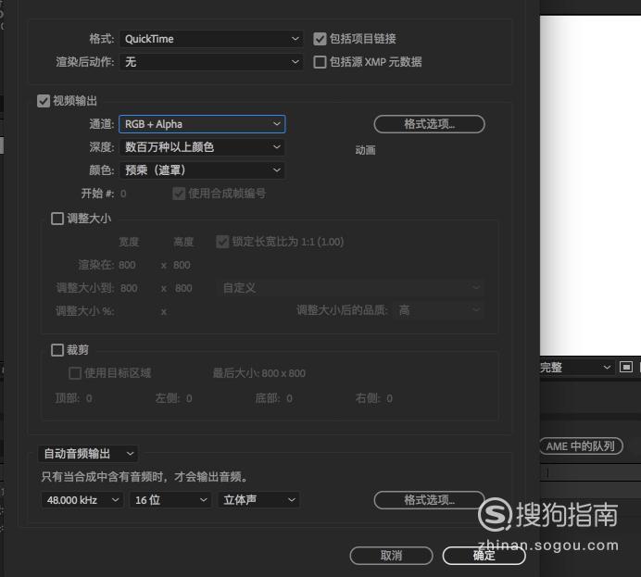
Task: Uncheck the 视频输出 checkbox
Action: [44, 101]
